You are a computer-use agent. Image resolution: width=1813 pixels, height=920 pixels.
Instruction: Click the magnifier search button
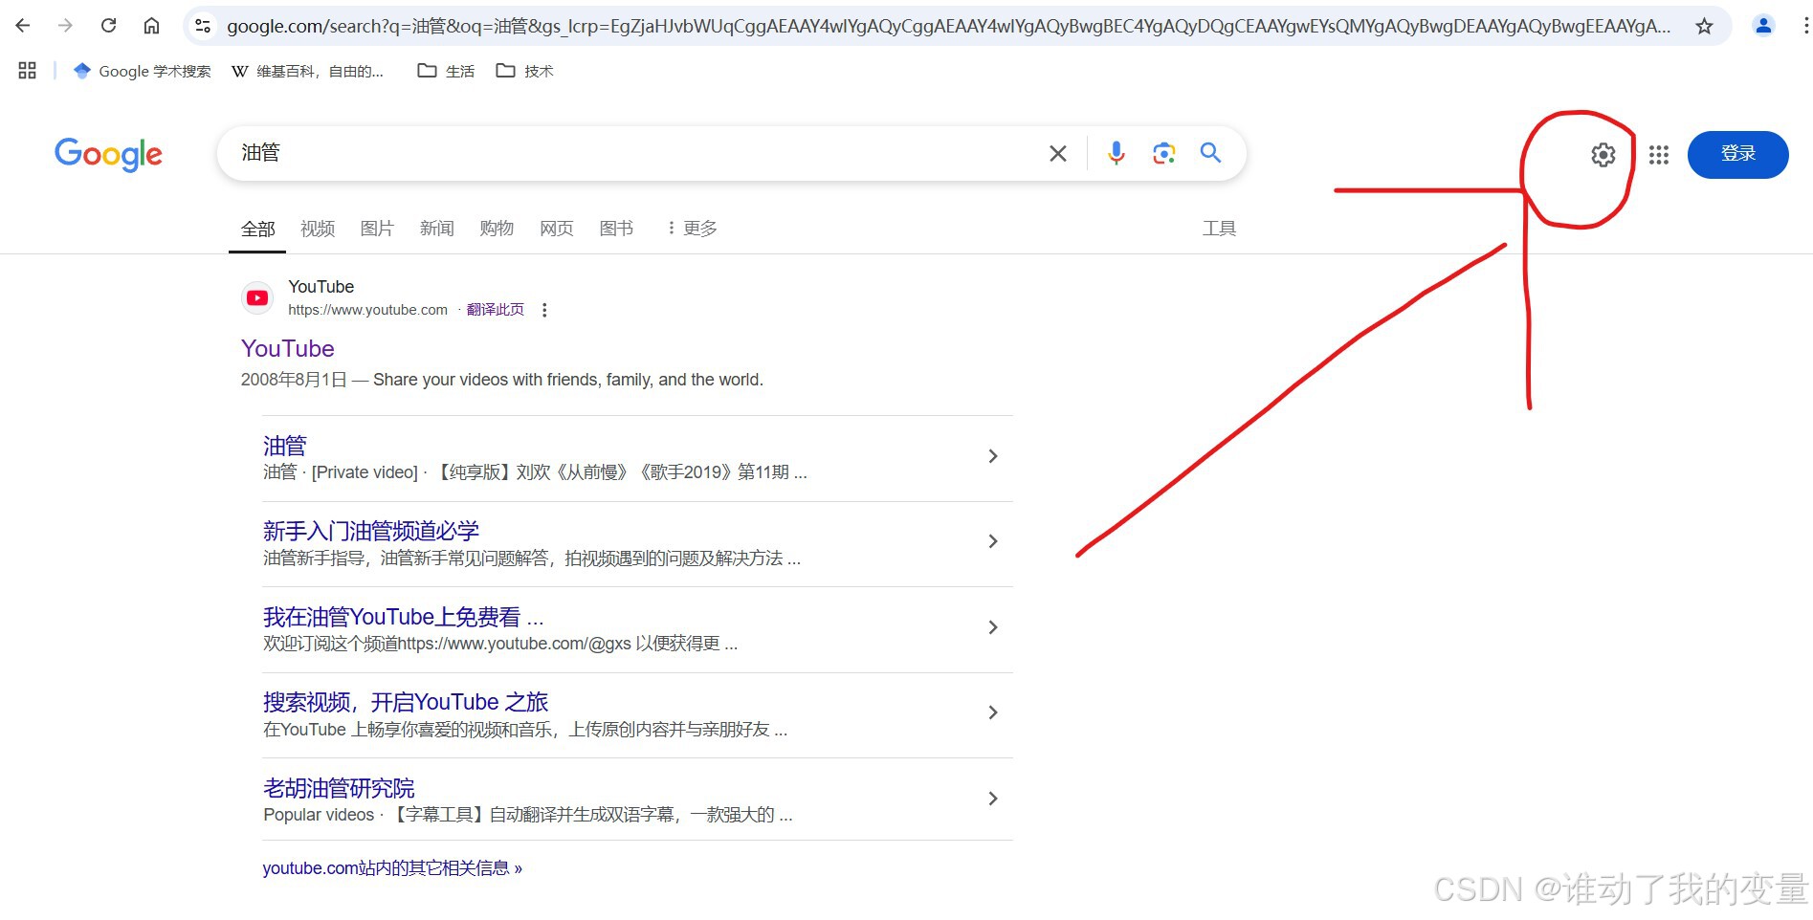click(x=1210, y=153)
